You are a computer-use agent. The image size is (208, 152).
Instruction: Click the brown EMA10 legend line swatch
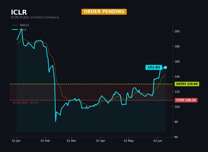15,25
